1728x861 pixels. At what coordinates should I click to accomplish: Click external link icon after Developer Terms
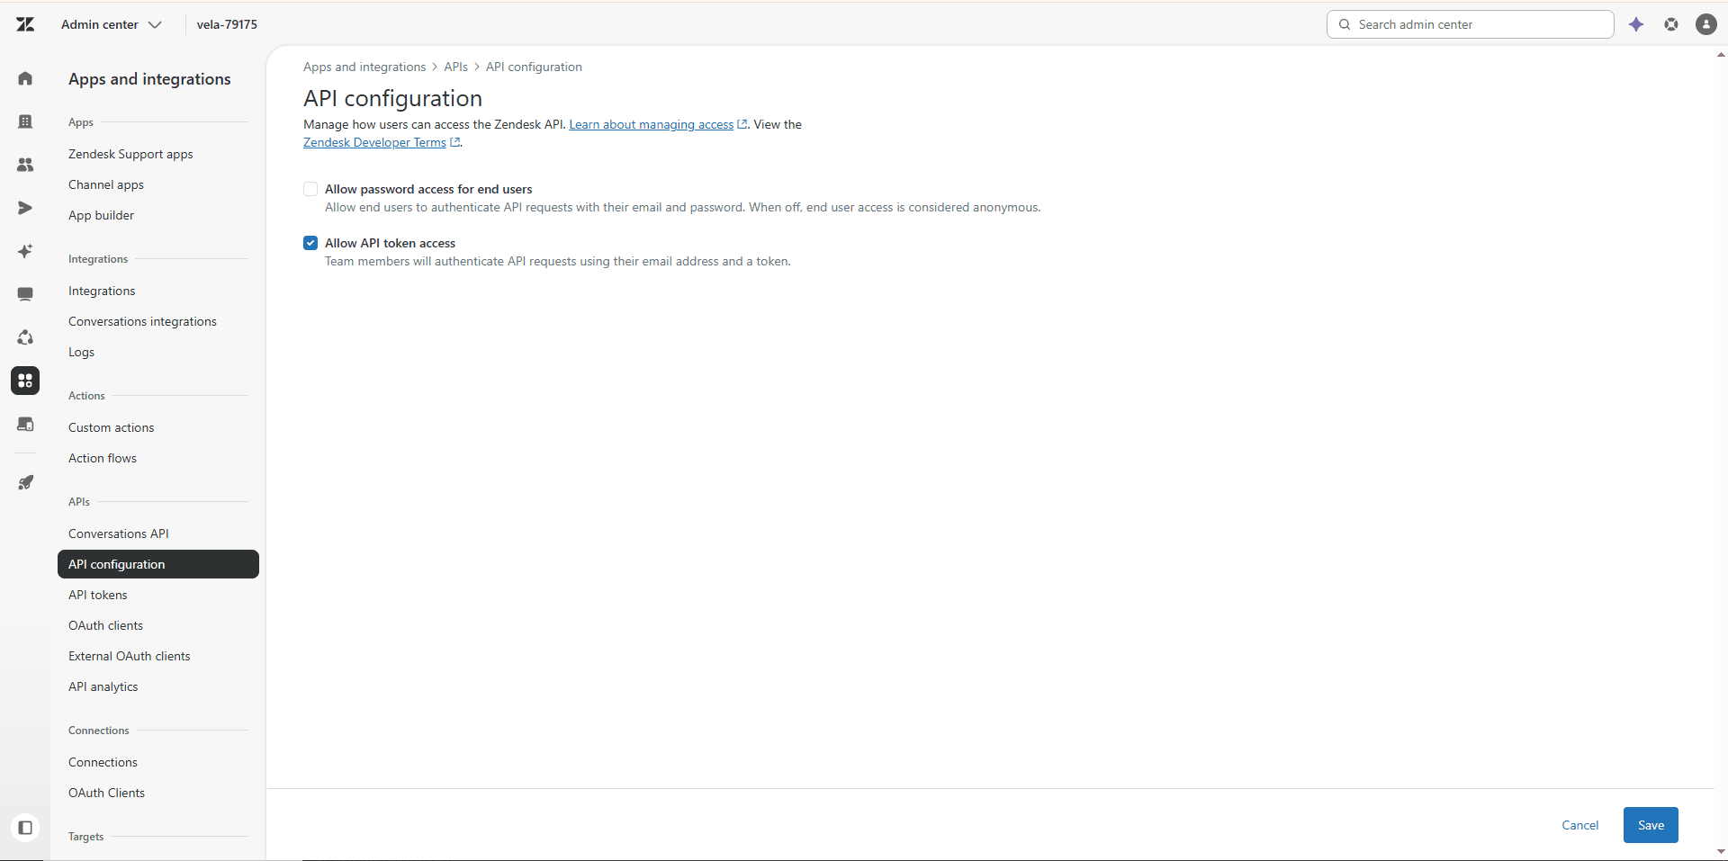(454, 142)
